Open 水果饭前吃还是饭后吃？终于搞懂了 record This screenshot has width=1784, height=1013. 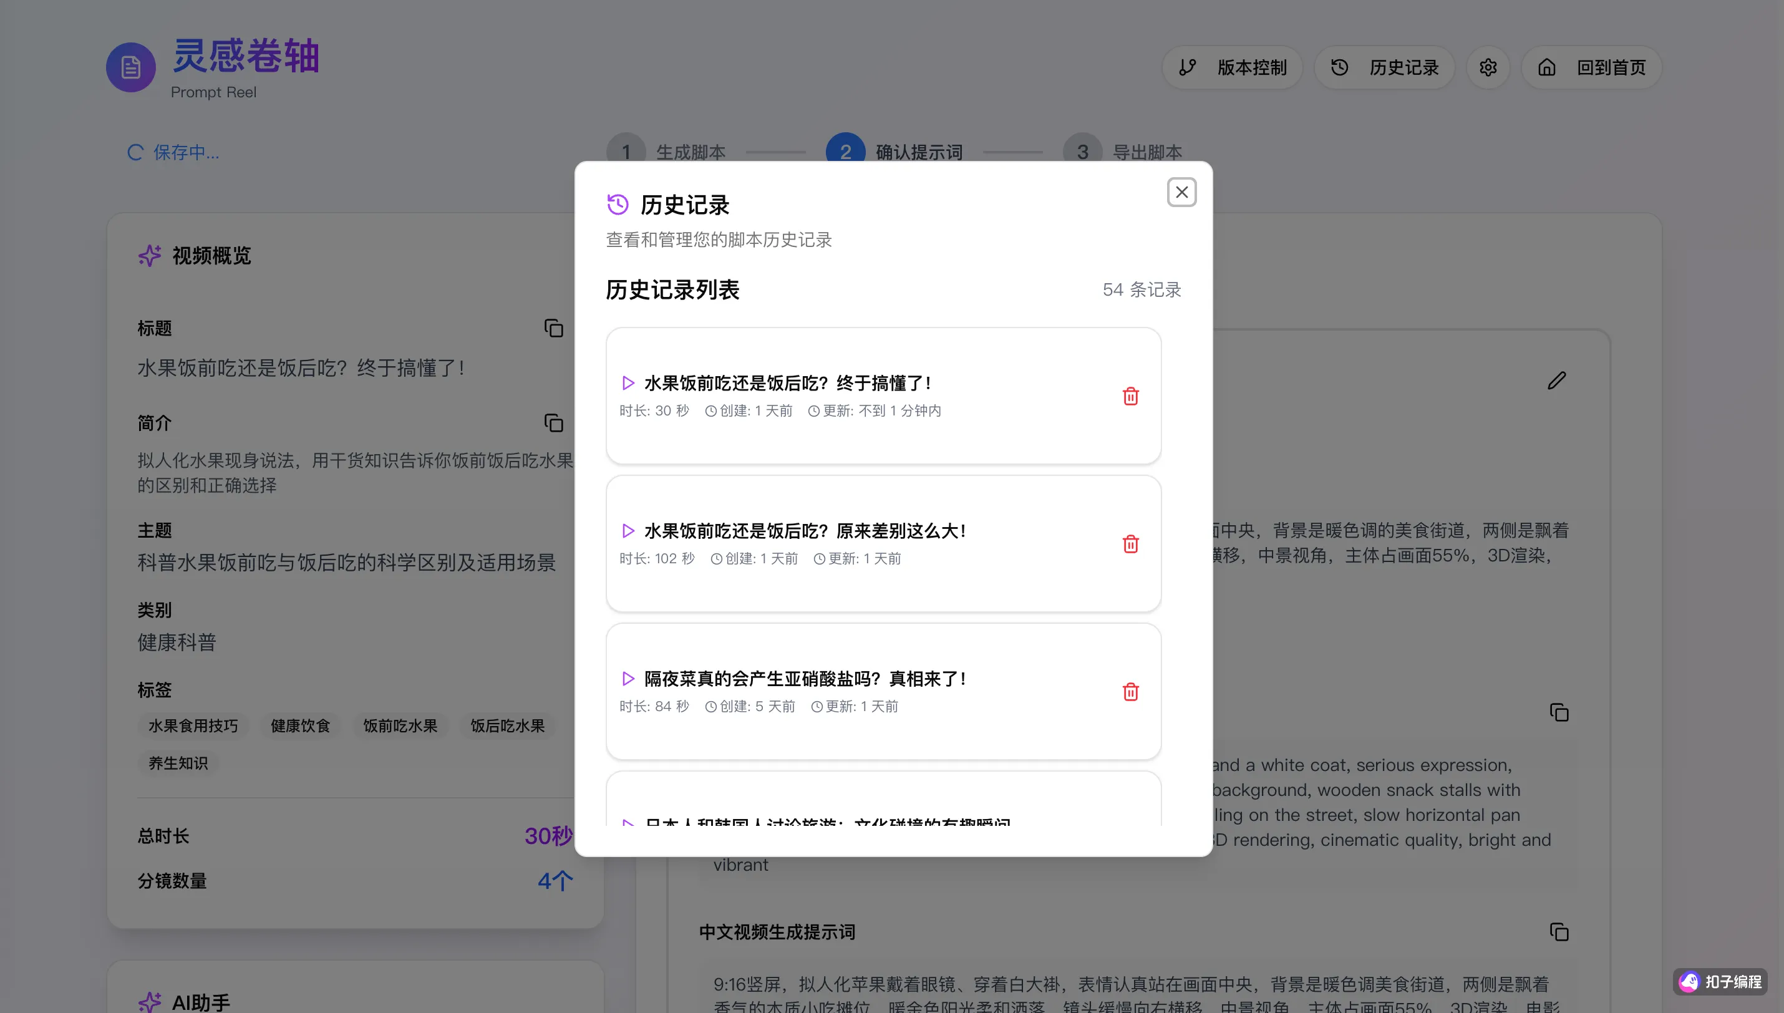click(x=787, y=384)
